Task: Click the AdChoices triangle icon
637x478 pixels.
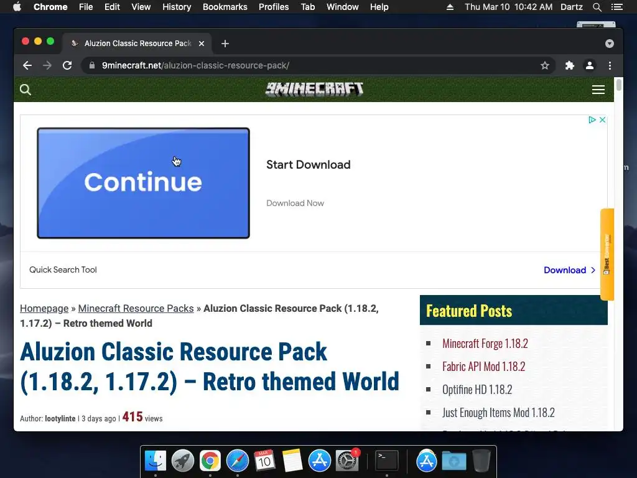Action: tap(592, 119)
